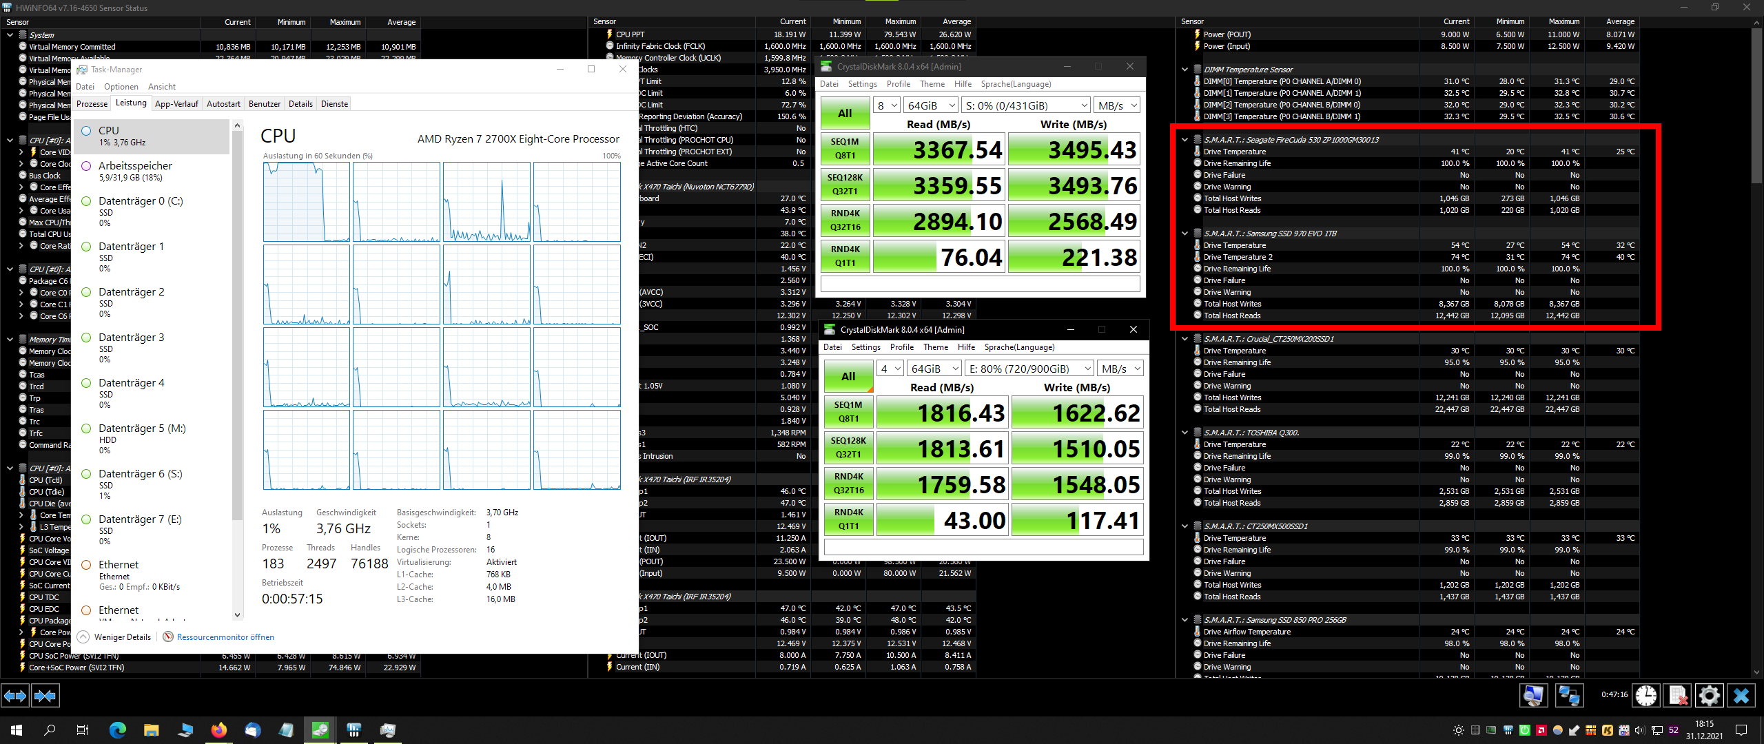Launch Microsoft Edge from taskbar
Viewport: 1764px width, 744px height.
(x=118, y=730)
